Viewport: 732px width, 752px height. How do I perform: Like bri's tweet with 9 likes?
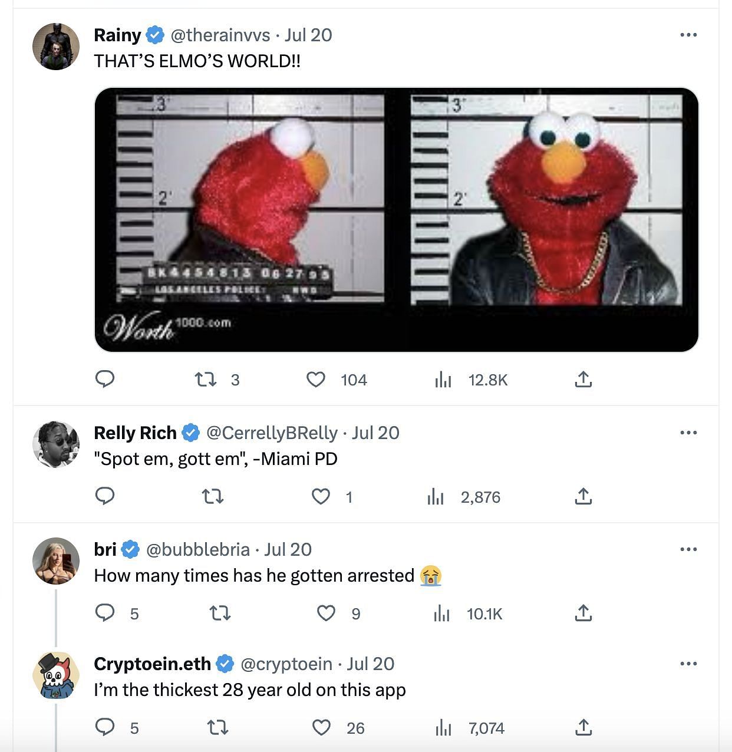pyautogui.click(x=326, y=614)
